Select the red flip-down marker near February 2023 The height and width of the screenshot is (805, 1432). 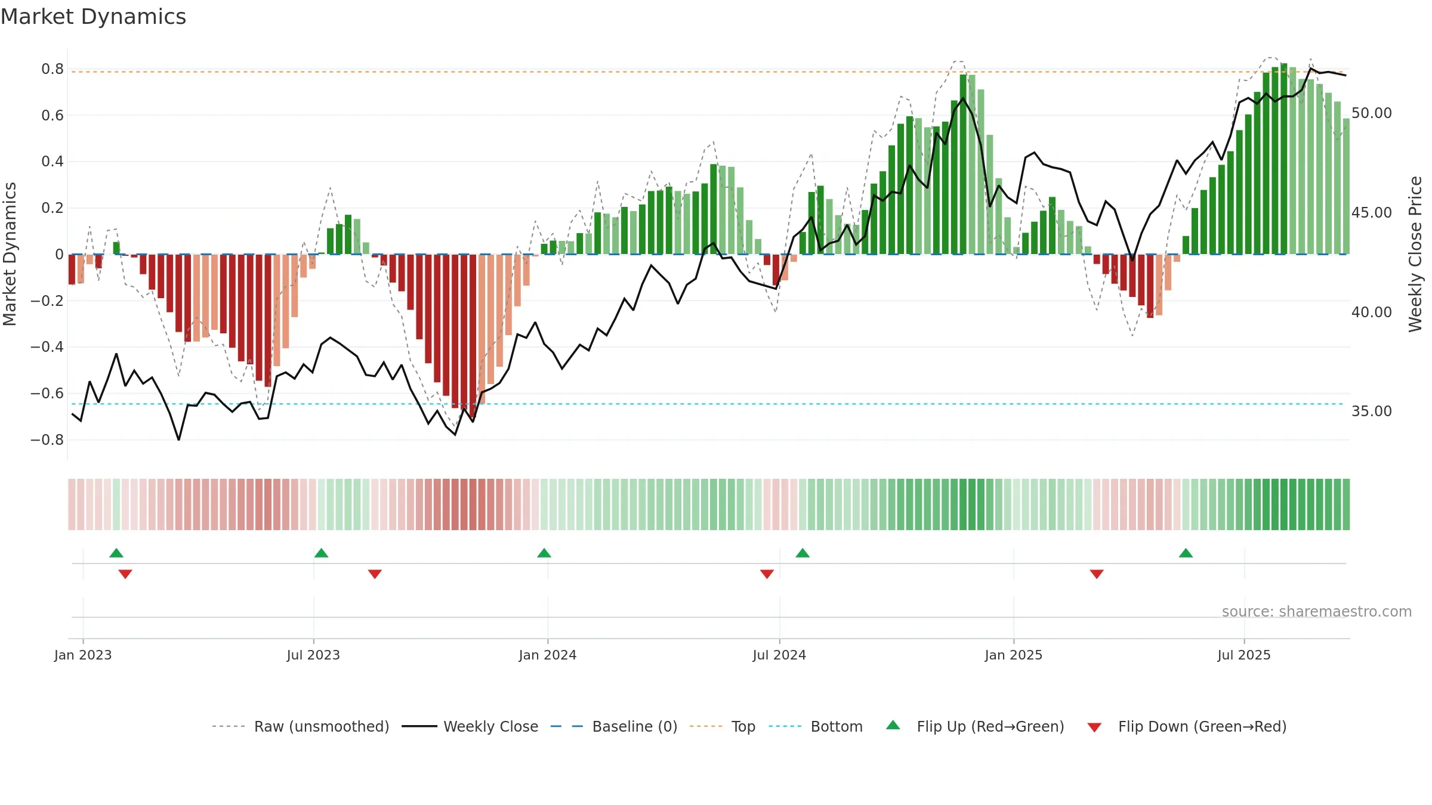125,574
